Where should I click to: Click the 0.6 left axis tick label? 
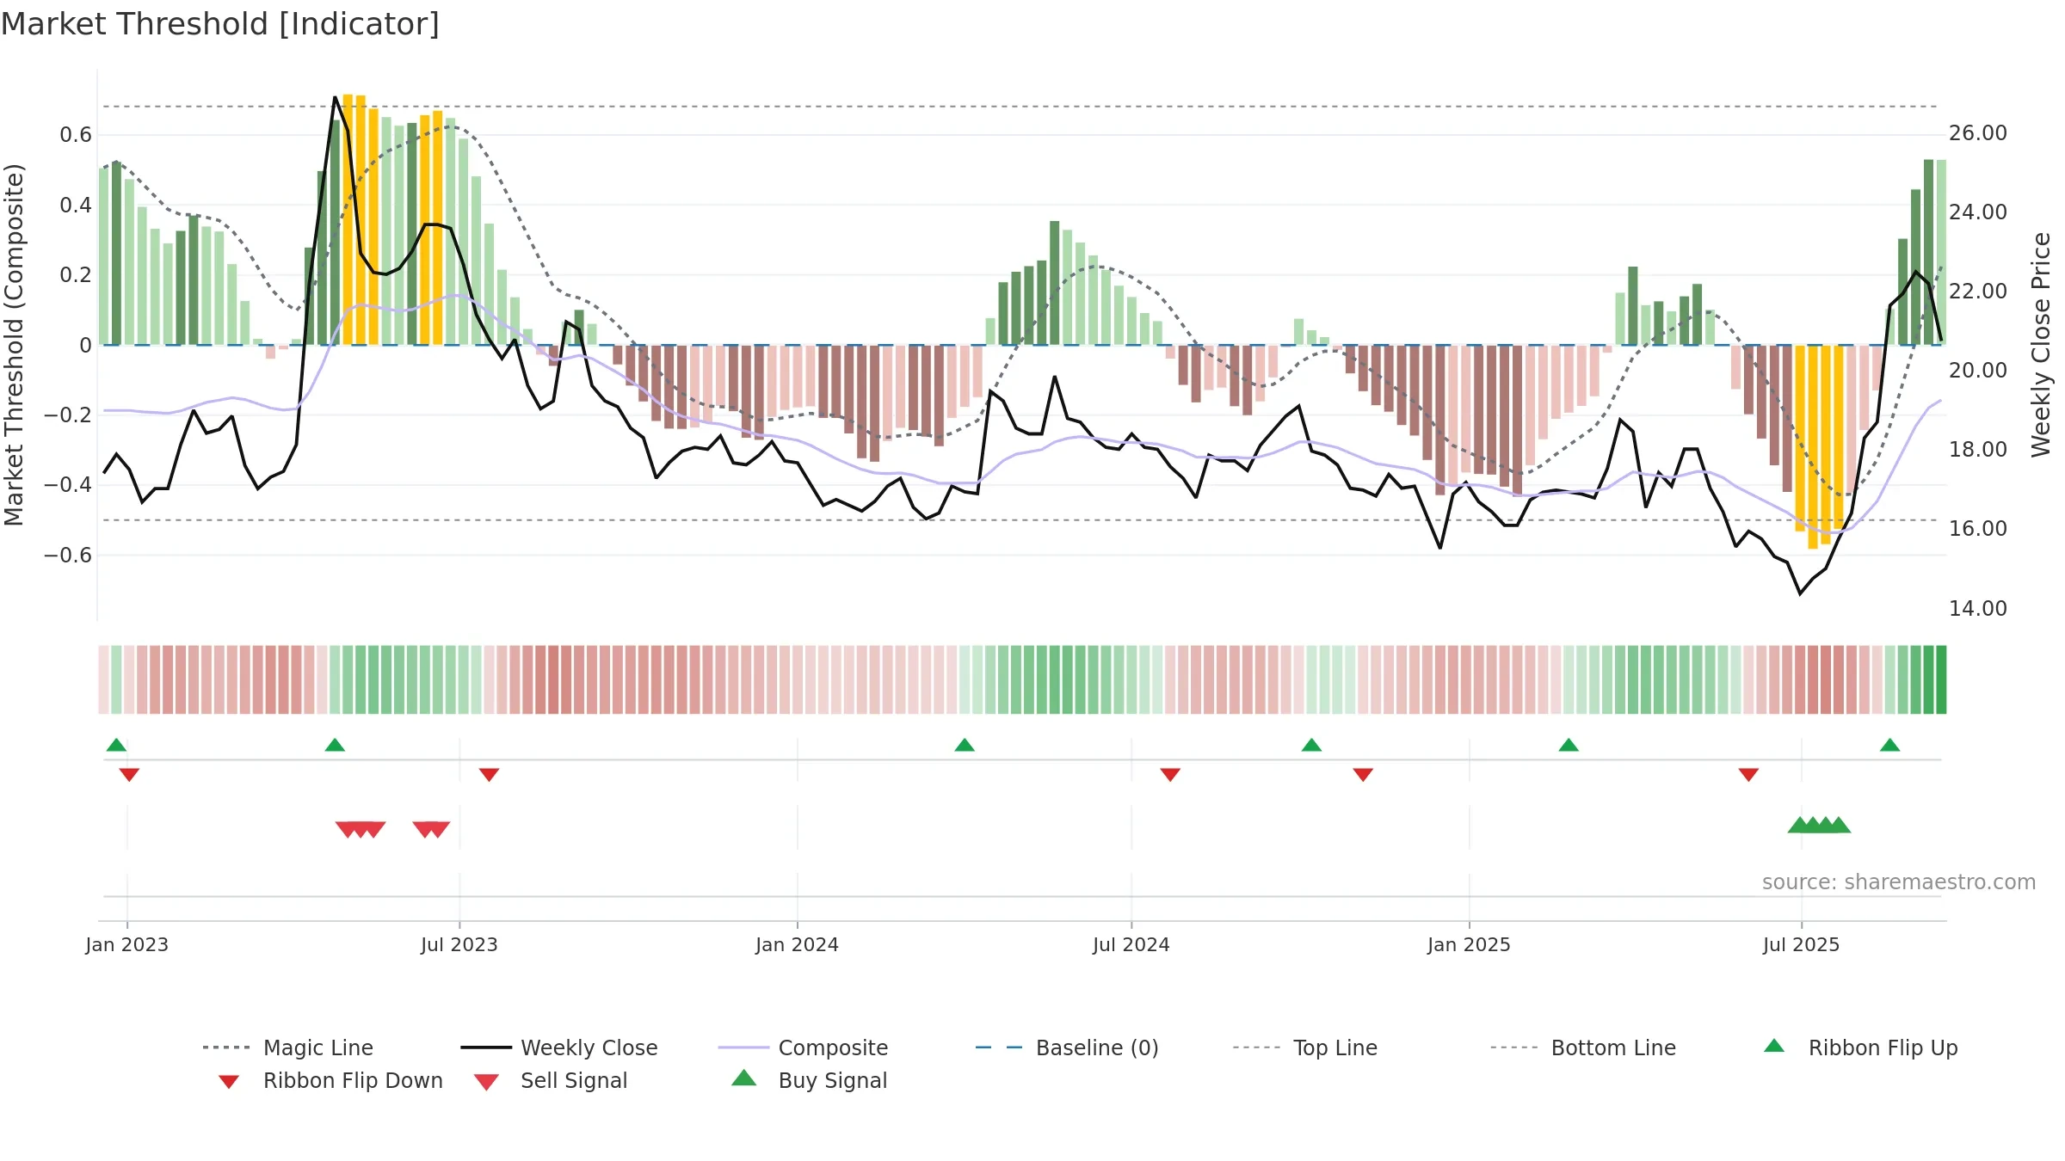point(76,135)
